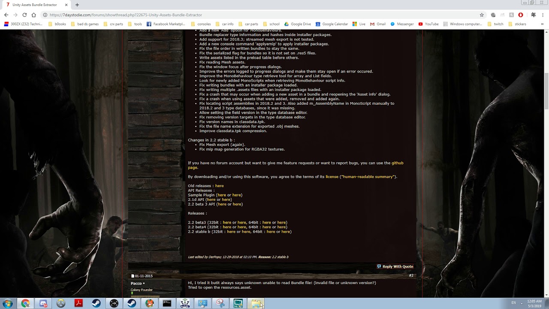Viewport: 549px width, 309px height.
Task: Open the school bookmark folder
Action: pyautogui.click(x=271, y=24)
